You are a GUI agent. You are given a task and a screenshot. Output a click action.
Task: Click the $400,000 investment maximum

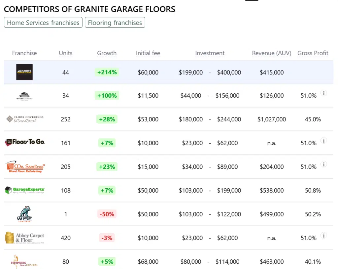229,72
